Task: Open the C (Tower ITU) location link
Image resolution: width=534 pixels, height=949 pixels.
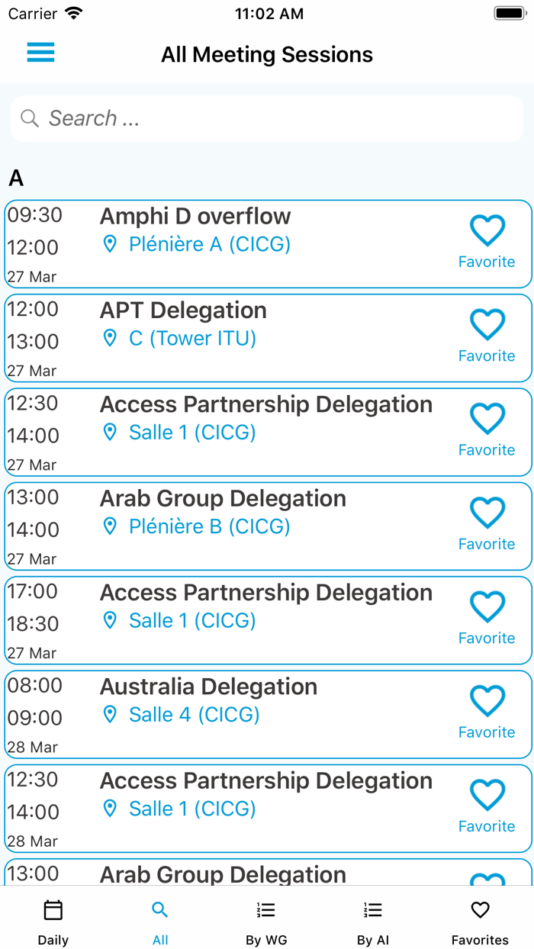Action: (192, 338)
